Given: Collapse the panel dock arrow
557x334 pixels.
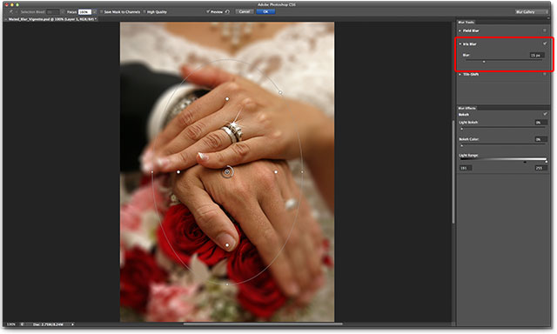Looking at the screenshot, I should pyautogui.click(x=548, y=18).
